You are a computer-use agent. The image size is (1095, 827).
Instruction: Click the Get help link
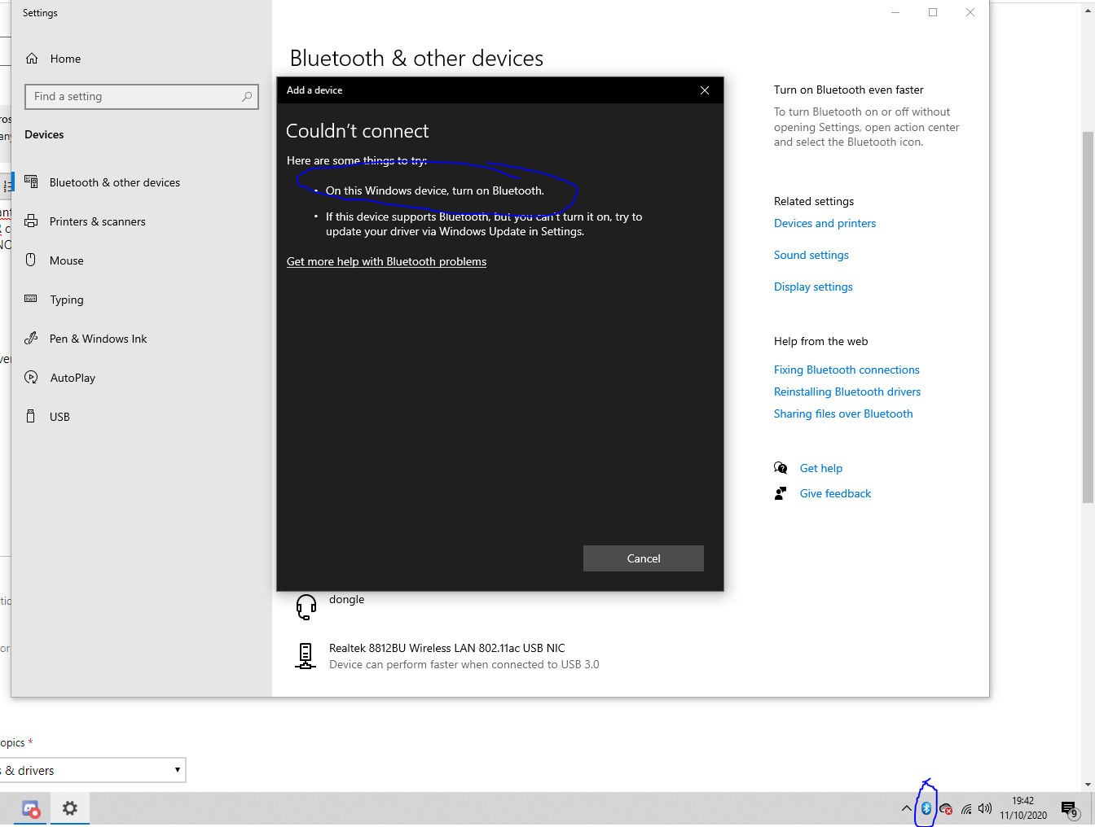[x=821, y=468]
